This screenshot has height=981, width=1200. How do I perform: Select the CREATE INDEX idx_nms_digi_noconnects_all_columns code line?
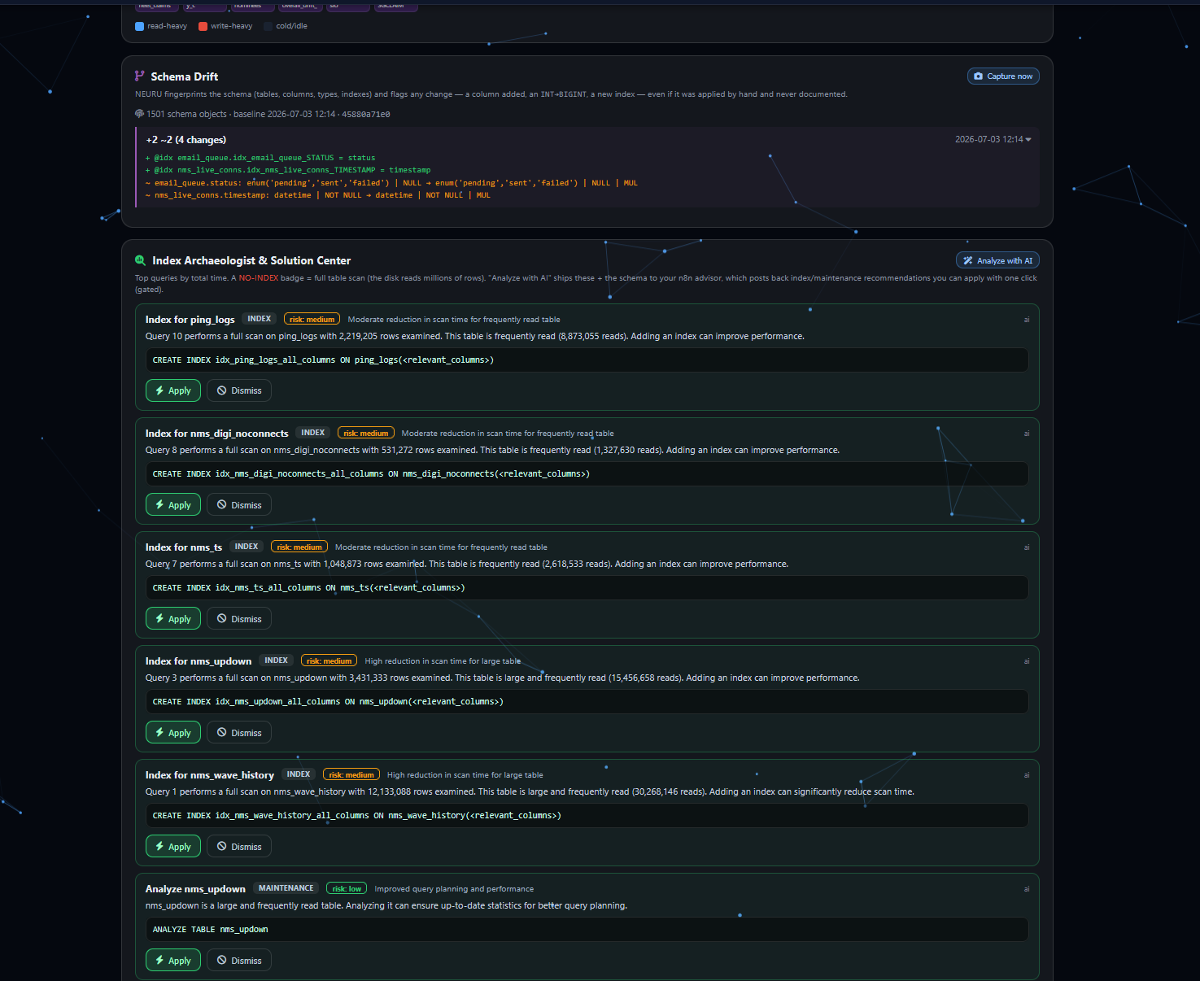point(587,473)
